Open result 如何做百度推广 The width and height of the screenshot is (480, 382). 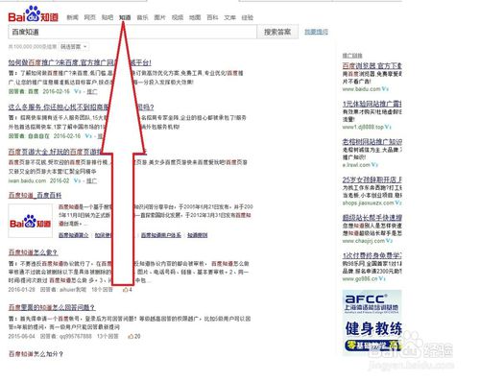click(80, 62)
